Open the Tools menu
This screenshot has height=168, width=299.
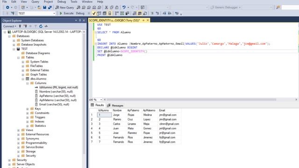pos(74,2)
